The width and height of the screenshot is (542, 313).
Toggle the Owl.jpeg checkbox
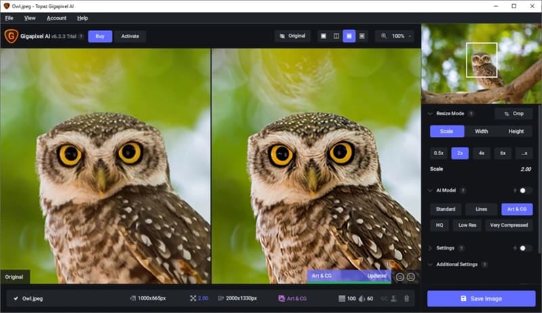pos(16,299)
